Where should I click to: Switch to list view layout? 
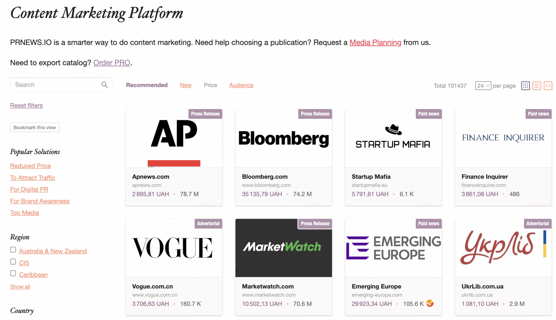[537, 85]
